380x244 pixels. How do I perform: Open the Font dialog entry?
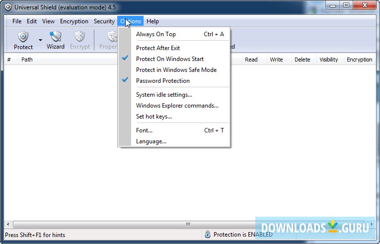174,130
